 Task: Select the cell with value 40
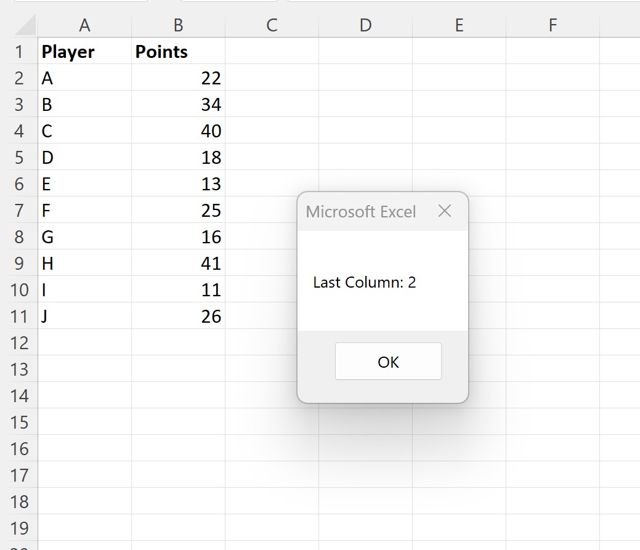(x=178, y=131)
